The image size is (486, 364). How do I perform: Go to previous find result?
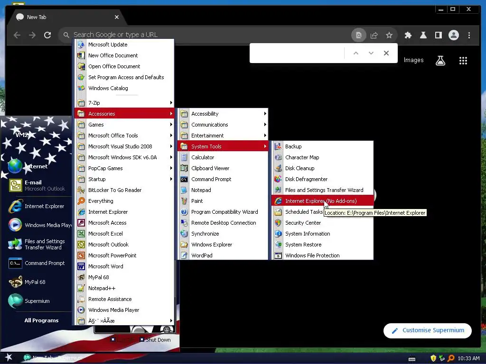(356, 53)
